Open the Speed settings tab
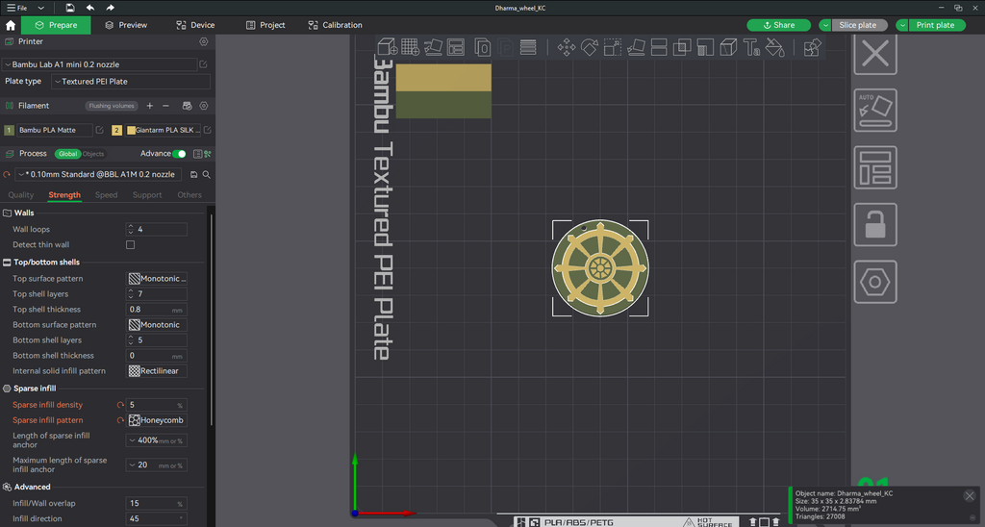 (106, 194)
